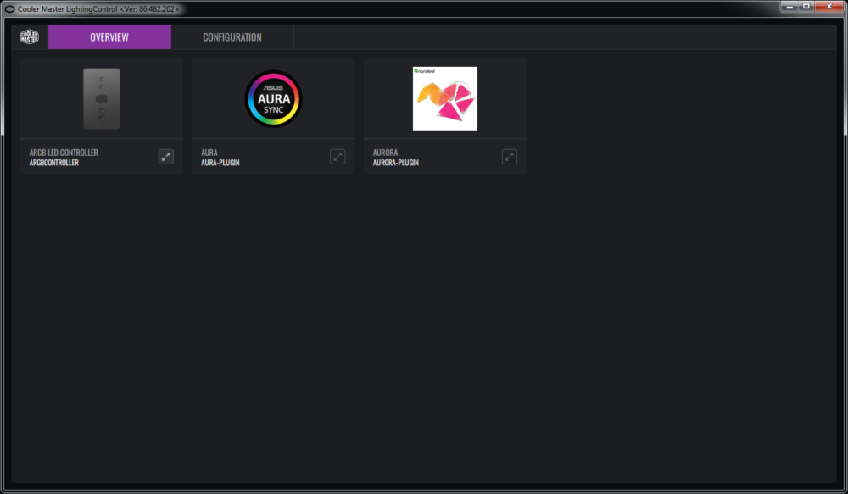Image resolution: width=848 pixels, height=494 pixels.
Task: Open the Configuration tab
Action: [232, 36]
